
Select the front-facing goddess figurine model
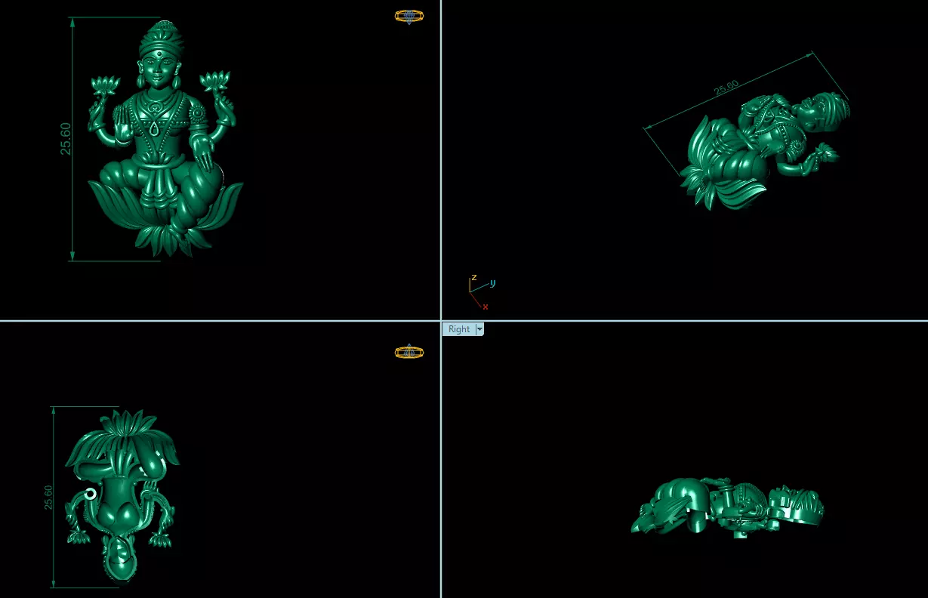click(x=165, y=140)
